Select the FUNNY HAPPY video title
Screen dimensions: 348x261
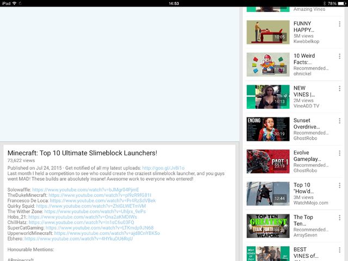coord(303,27)
